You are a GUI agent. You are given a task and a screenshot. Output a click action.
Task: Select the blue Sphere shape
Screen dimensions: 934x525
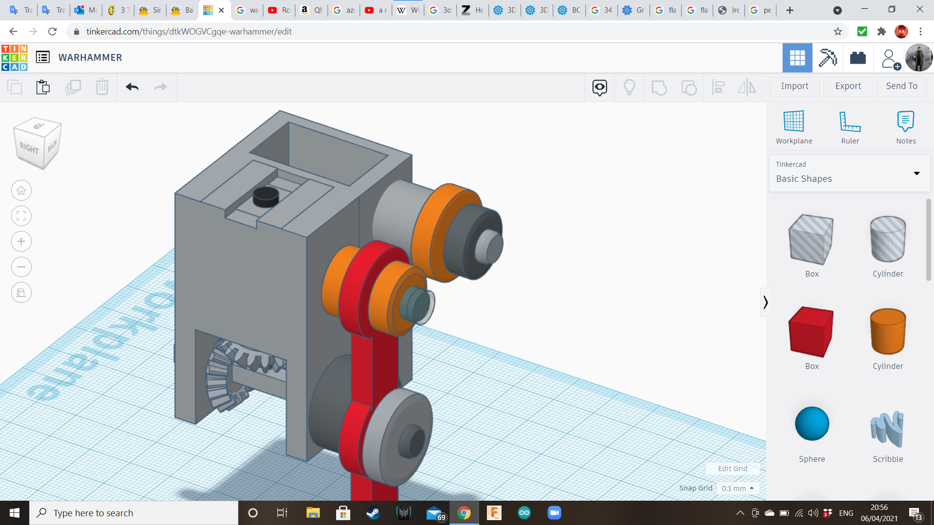(x=811, y=423)
